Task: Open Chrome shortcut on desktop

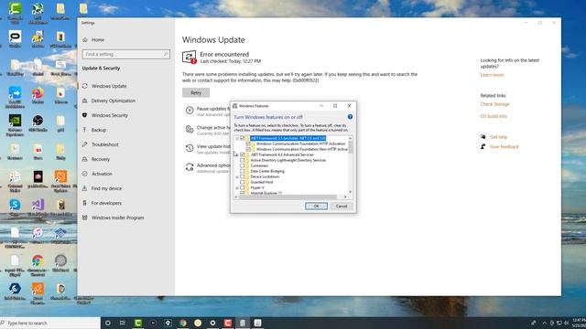Action: (38, 264)
